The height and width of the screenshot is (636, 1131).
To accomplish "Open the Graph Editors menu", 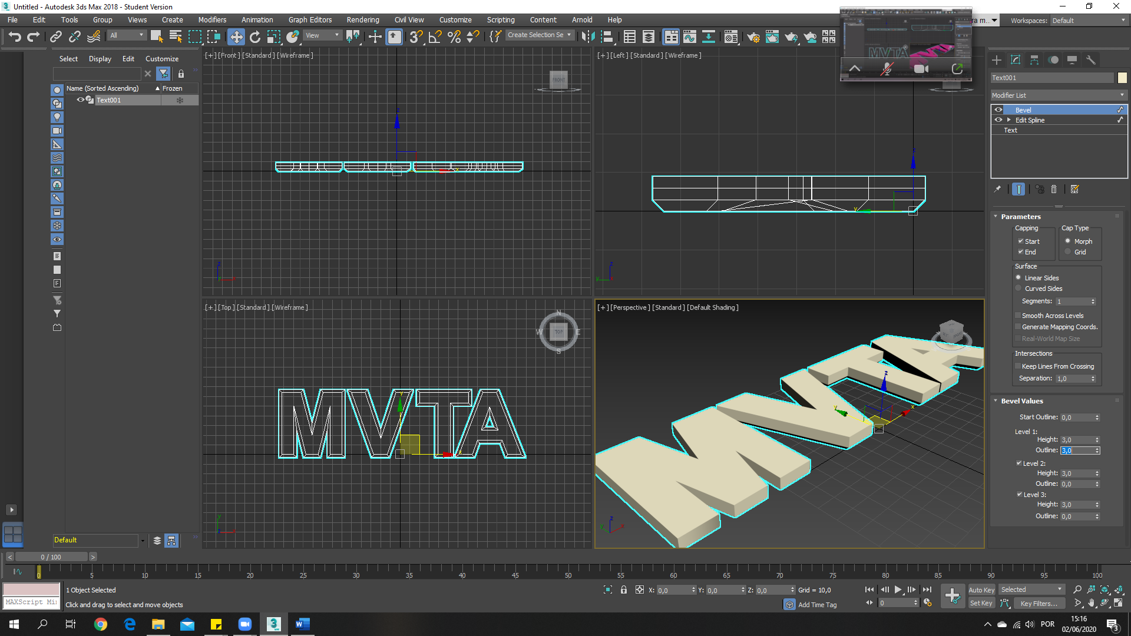I will [x=310, y=20].
